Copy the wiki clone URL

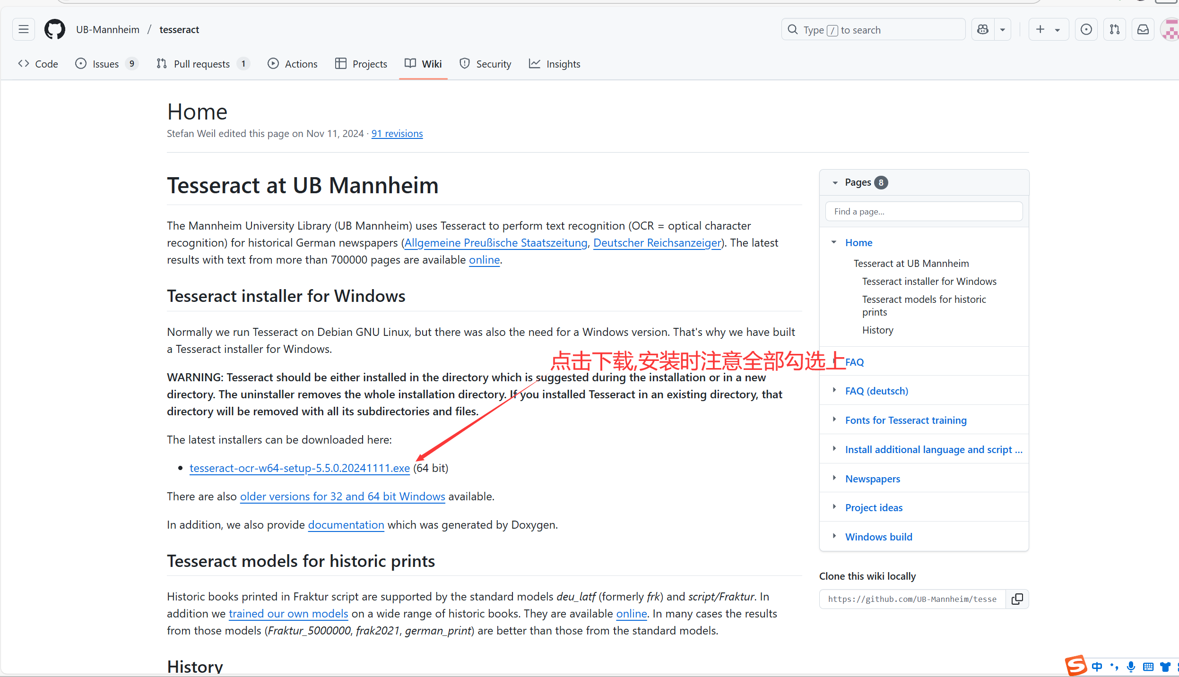click(x=1017, y=599)
